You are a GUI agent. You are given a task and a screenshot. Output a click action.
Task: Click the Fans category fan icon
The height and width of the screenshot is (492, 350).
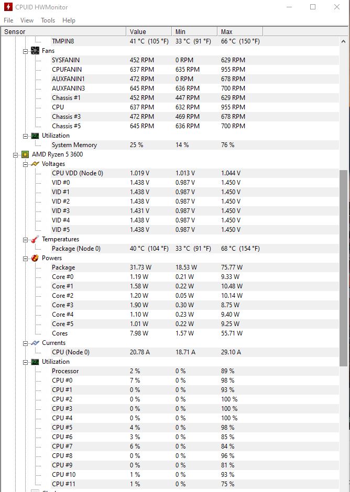click(35, 51)
